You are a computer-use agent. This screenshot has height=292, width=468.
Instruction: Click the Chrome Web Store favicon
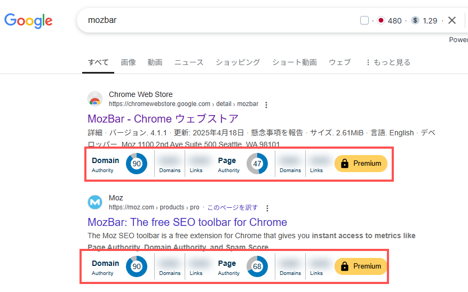(x=95, y=99)
